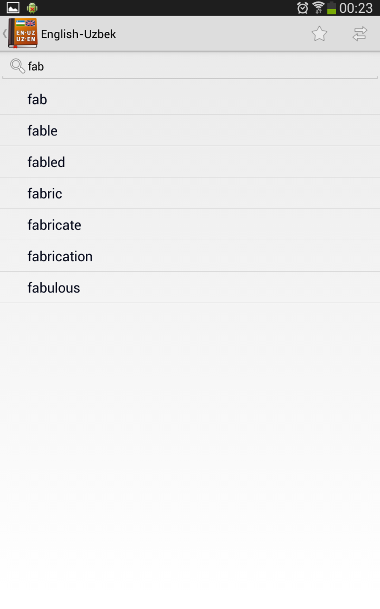This screenshot has height=609, width=380.
Task: Swap translation direction with arrows icon
Action: coord(360,34)
